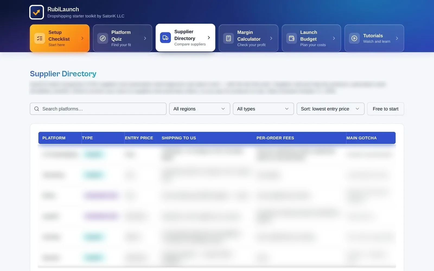The image size is (434, 271).
Task: Open the Setup Checklist tab
Action: pyautogui.click(x=60, y=38)
